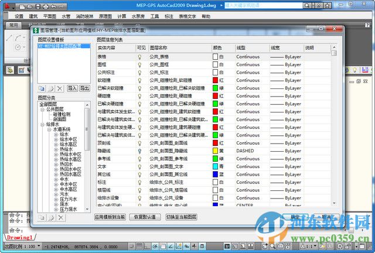Toggle lineweight display in status bar

pyautogui.click(x=194, y=246)
